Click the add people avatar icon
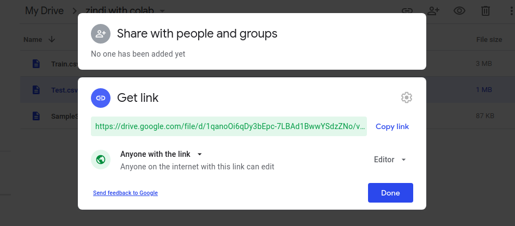 click(x=101, y=34)
